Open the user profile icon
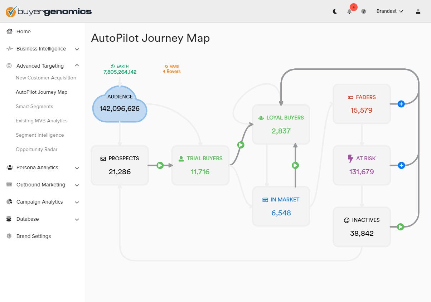 pos(418,11)
